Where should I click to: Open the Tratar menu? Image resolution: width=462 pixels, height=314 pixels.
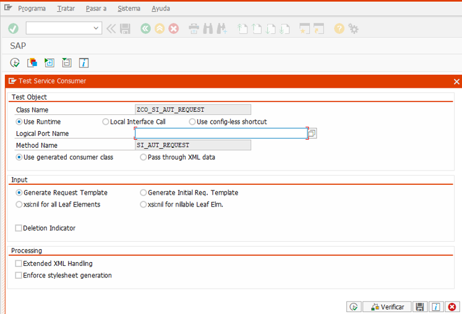[66, 9]
